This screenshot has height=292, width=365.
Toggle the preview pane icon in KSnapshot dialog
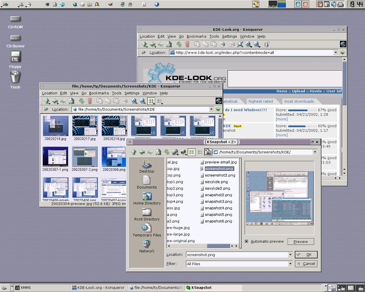click(x=208, y=152)
